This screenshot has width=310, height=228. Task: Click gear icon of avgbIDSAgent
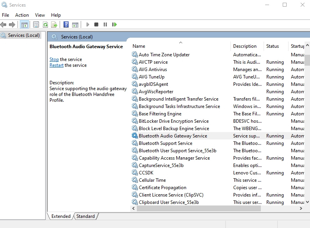click(135, 84)
